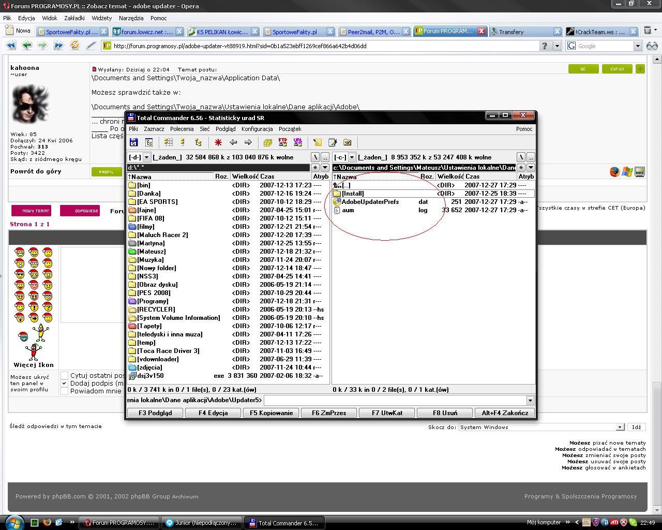Click the glasses view icon beside the search box

(652, 46)
